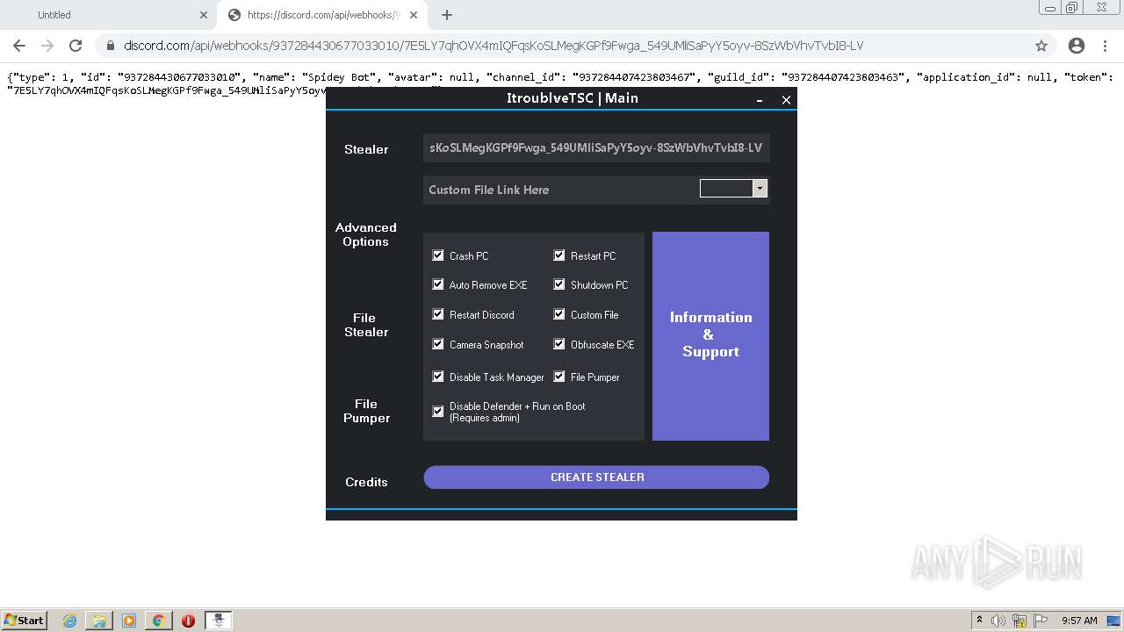Screen dimensions: 1124x632
Task: Switch to the discord.com webhooks tab
Action: 321,15
